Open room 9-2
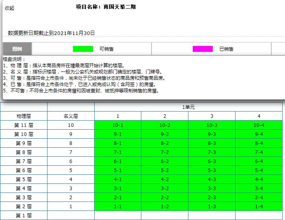The height and width of the screenshot is (220, 285). (164, 134)
